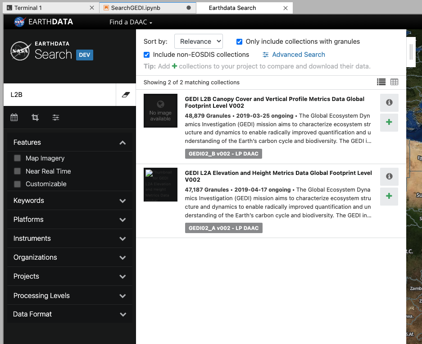Click '48,879 Granules' text in L2B result
This screenshot has width=422, height=344.
click(x=208, y=116)
